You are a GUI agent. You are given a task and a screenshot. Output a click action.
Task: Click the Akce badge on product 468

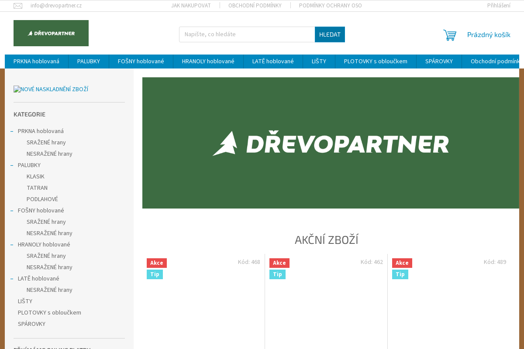157,263
